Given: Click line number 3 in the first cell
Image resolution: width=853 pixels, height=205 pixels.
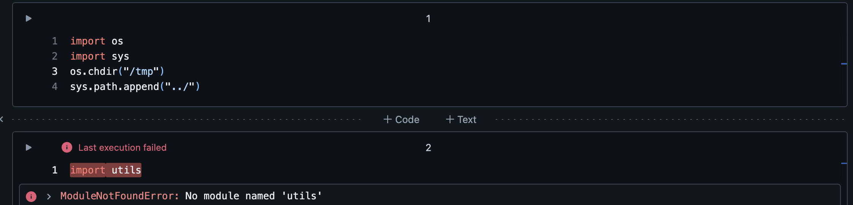Looking at the screenshot, I should point(55,71).
